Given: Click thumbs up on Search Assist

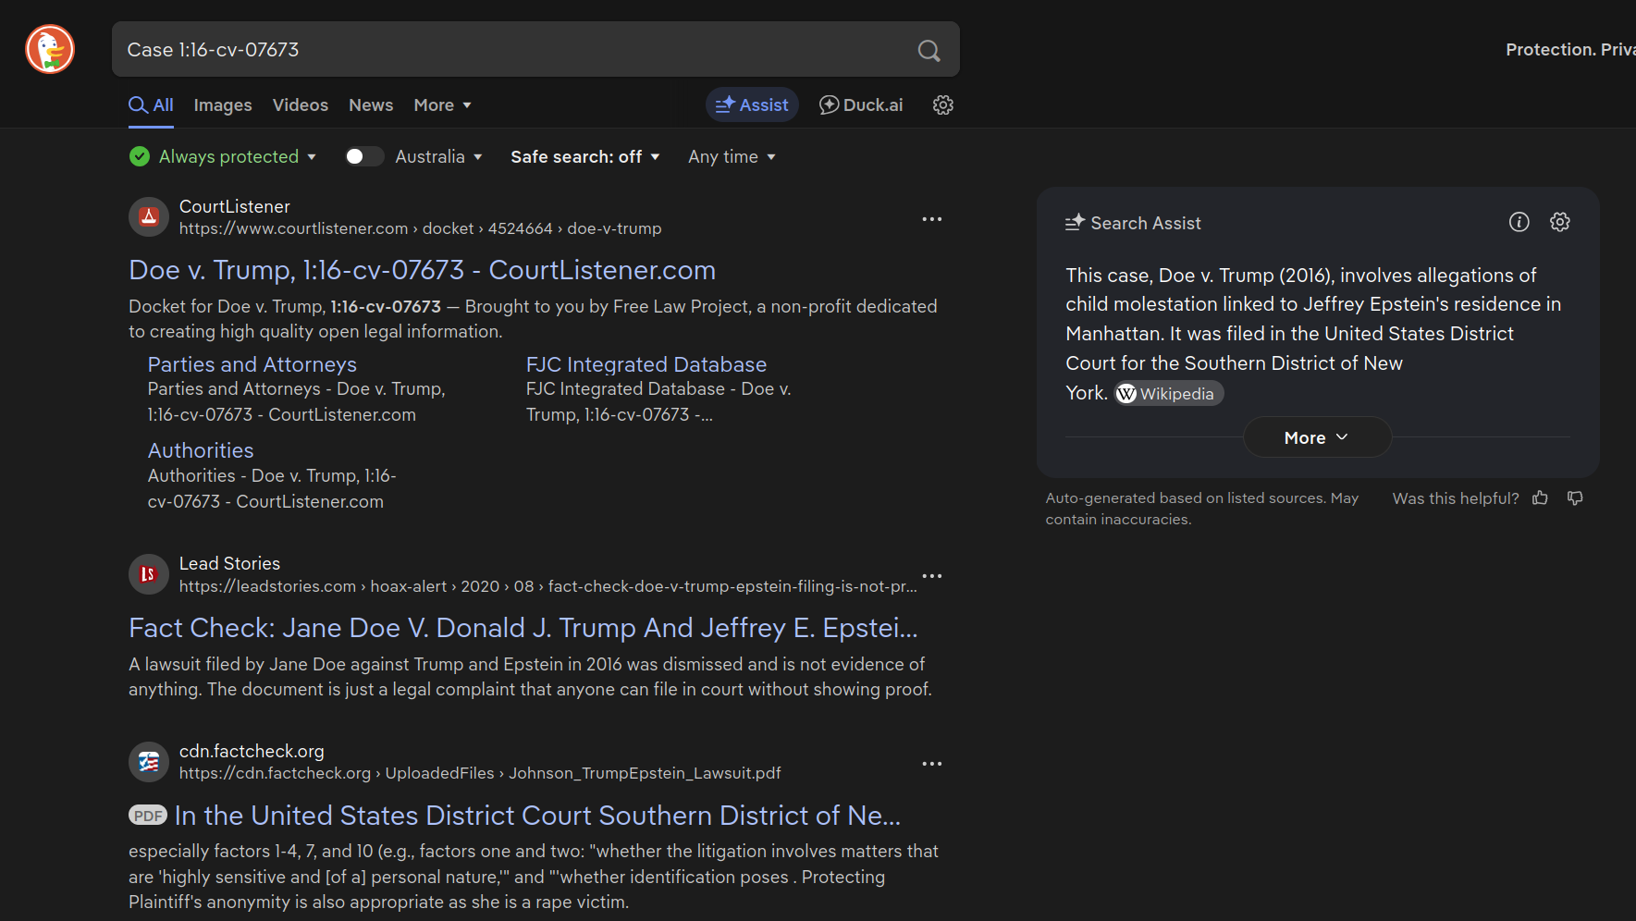Looking at the screenshot, I should pos(1540,498).
